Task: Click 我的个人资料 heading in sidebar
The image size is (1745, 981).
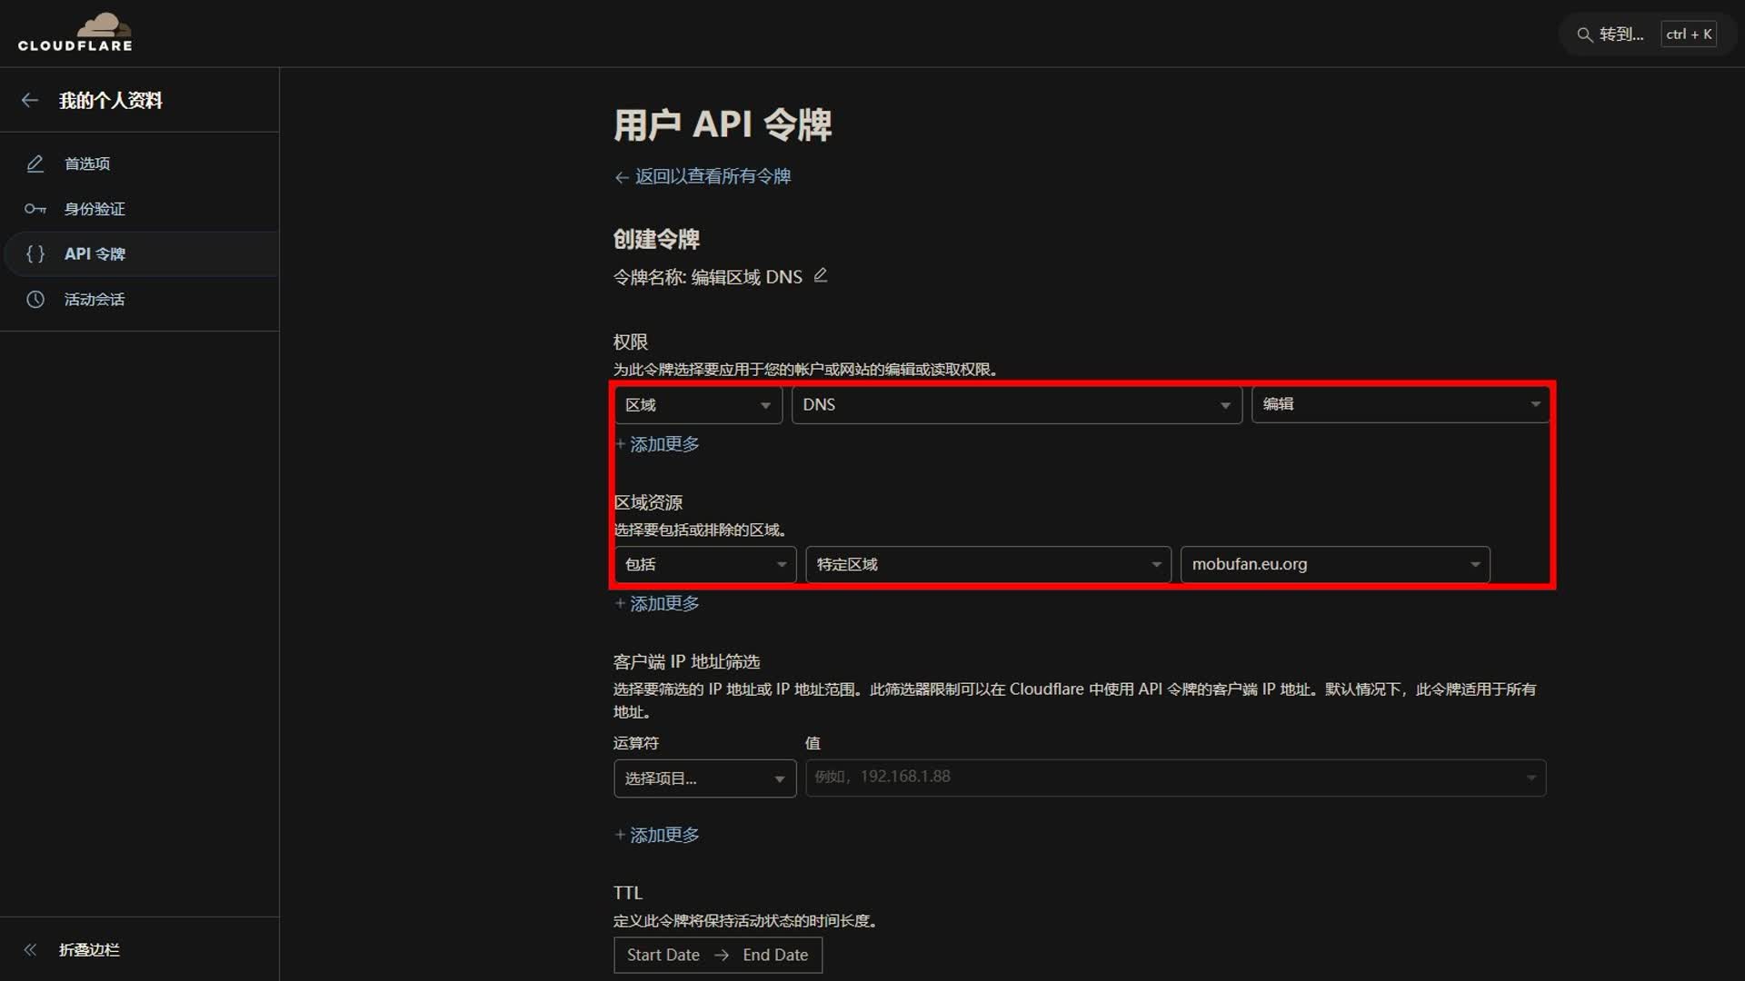Action: point(111,101)
